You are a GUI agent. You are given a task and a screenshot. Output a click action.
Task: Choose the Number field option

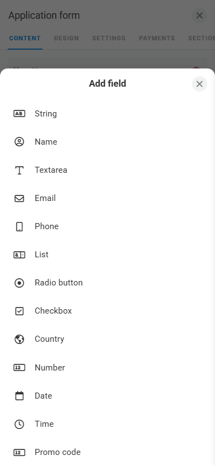point(108,368)
